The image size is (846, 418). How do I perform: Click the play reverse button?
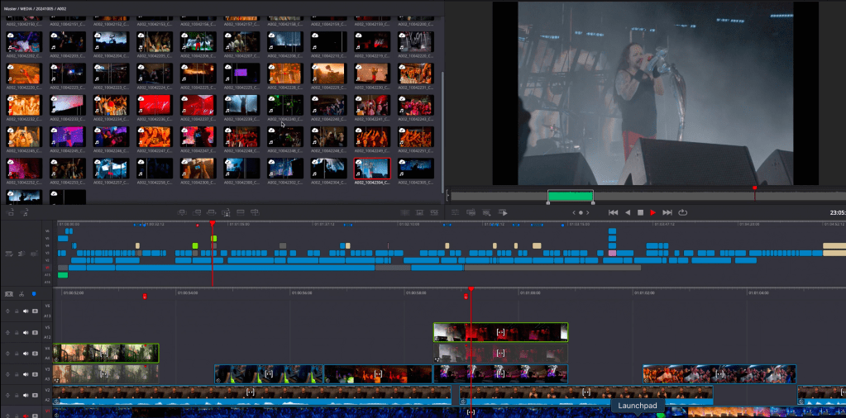pos(627,212)
